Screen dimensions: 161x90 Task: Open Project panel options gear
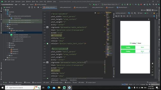38,7
